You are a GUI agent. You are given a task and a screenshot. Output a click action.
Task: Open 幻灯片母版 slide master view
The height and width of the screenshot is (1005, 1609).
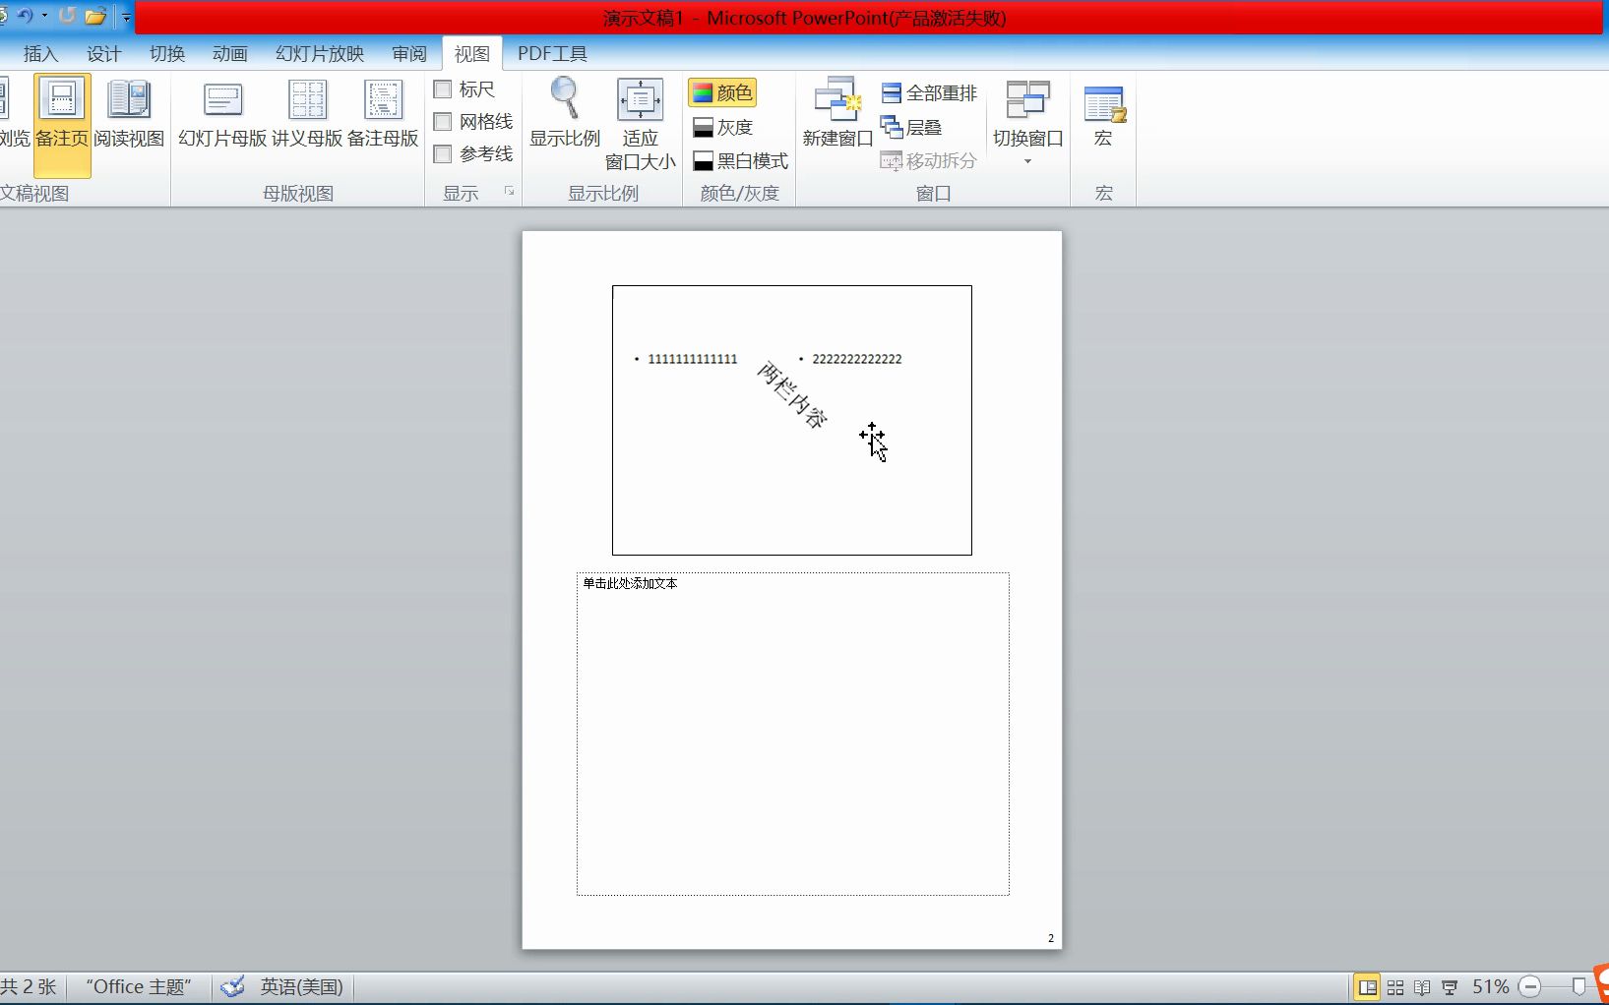pos(222,116)
